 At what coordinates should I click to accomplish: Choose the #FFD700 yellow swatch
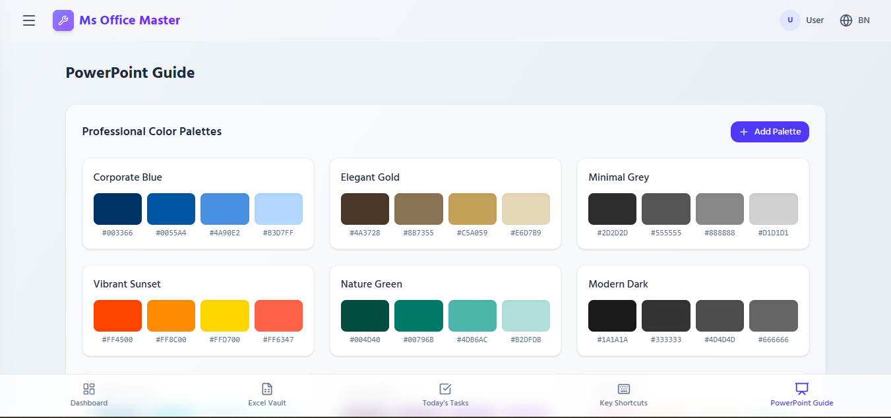pos(225,316)
